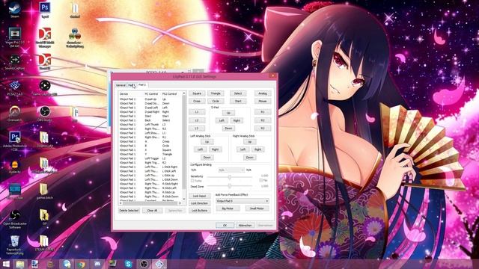Viewport: 479px width, 269px height.
Task: Click Right Analog Stick Down button
Action: tap(249, 158)
